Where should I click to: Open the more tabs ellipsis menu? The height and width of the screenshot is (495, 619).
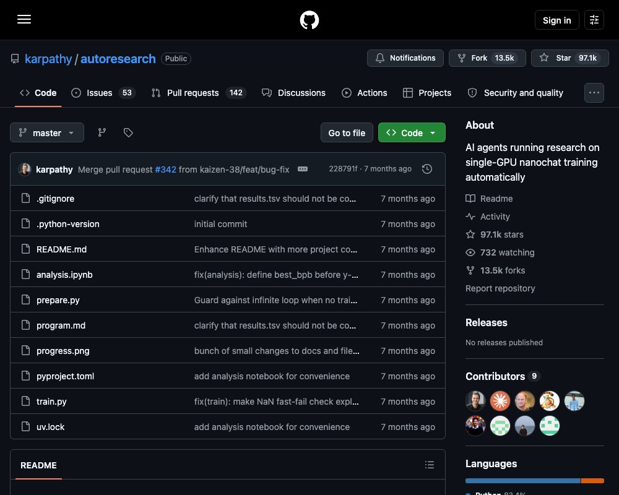click(x=594, y=93)
